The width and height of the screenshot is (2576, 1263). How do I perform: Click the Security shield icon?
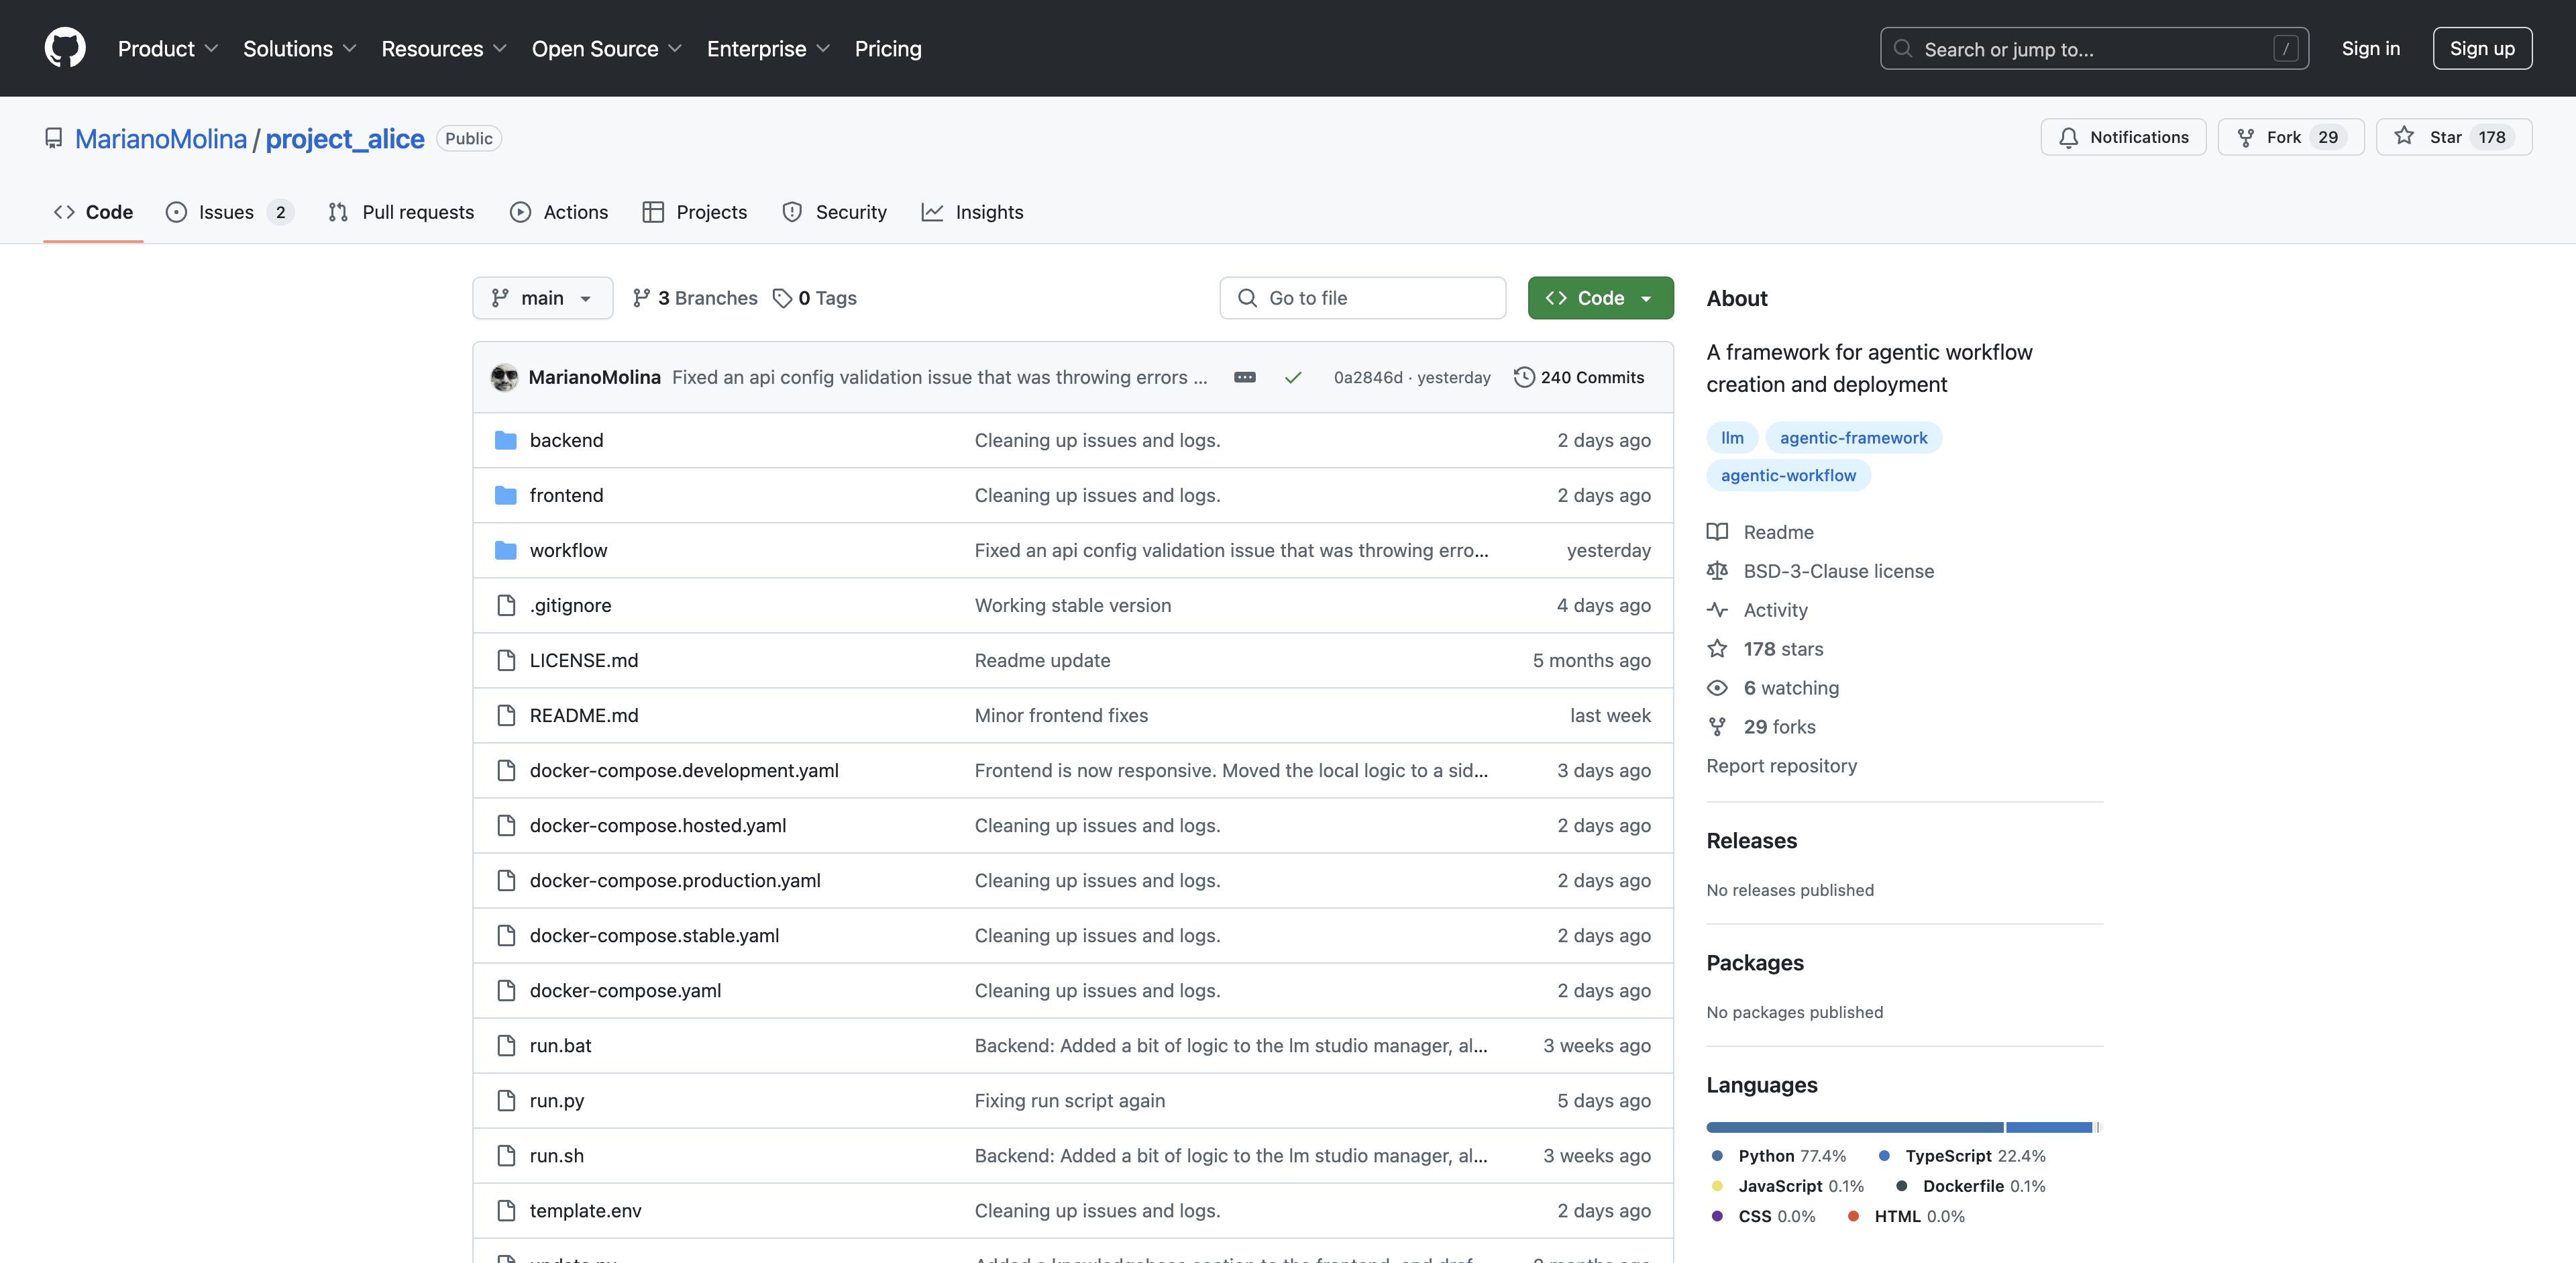[x=792, y=211]
